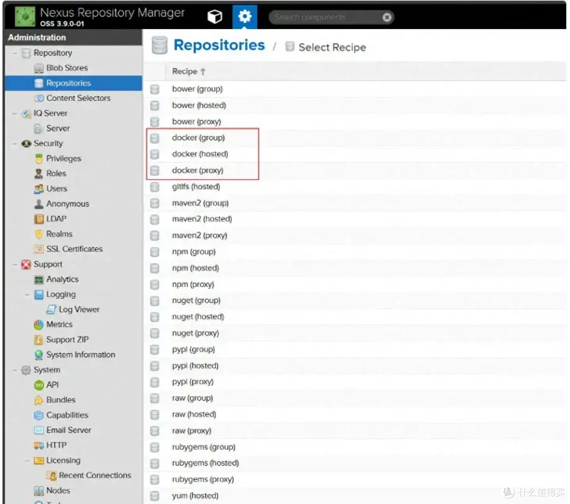
Task: Click the Repositories breadcrumb title
Action: pyautogui.click(x=219, y=45)
